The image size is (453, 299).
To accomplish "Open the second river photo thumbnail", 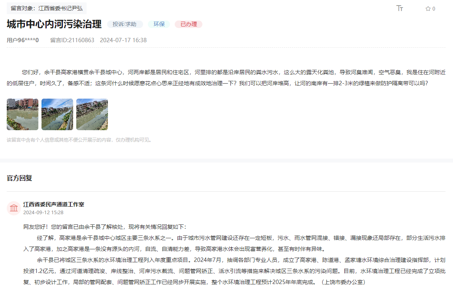I will tap(57, 114).
